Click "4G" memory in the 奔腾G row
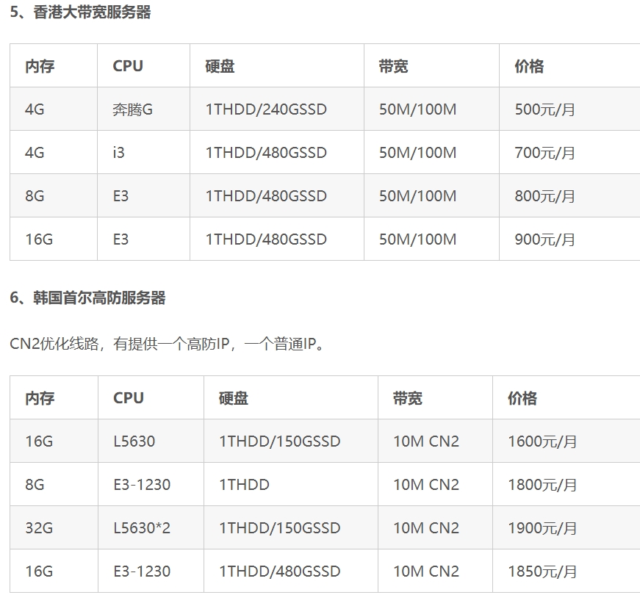The height and width of the screenshot is (595, 640). pos(35,109)
